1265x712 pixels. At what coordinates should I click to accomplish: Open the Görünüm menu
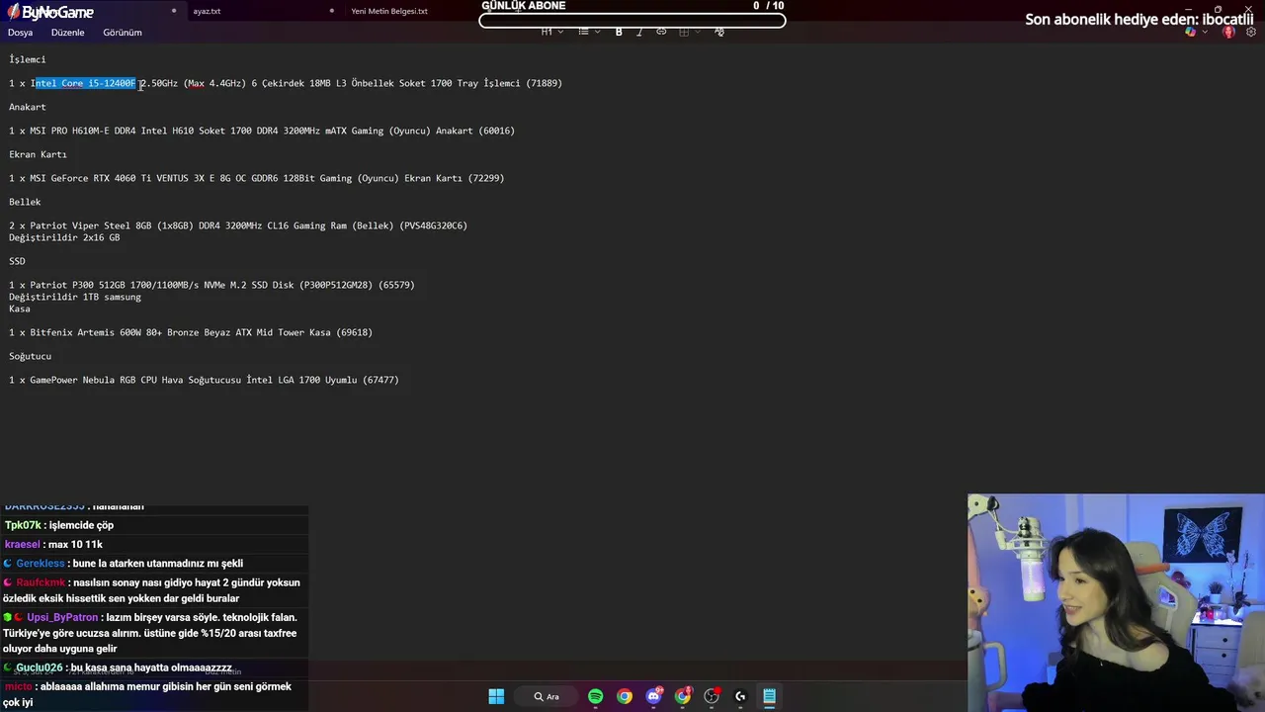coord(123,33)
